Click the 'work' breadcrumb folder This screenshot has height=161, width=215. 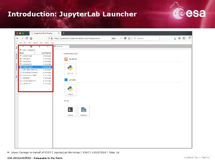pyautogui.click(x=24, y=50)
